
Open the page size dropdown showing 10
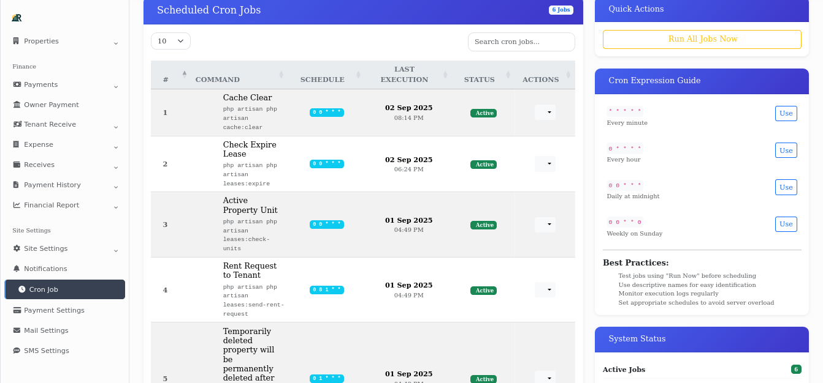(x=170, y=40)
